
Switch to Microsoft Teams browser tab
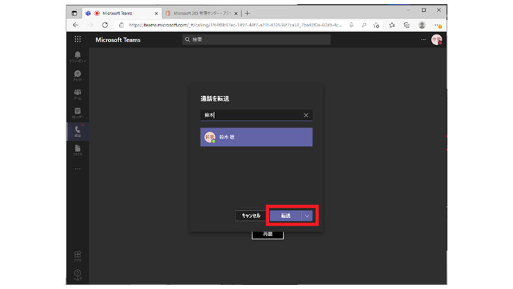click(121, 13)
